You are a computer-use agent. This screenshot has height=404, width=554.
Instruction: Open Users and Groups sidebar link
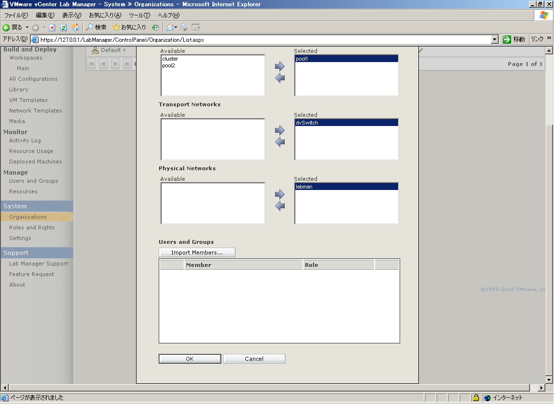click(34, 181)
